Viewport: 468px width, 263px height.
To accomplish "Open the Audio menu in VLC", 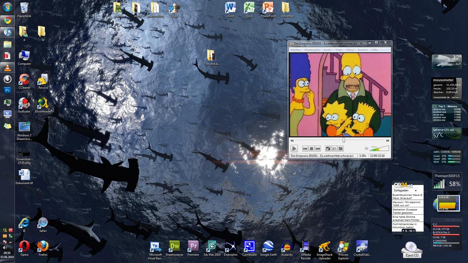I will [328, 50].
